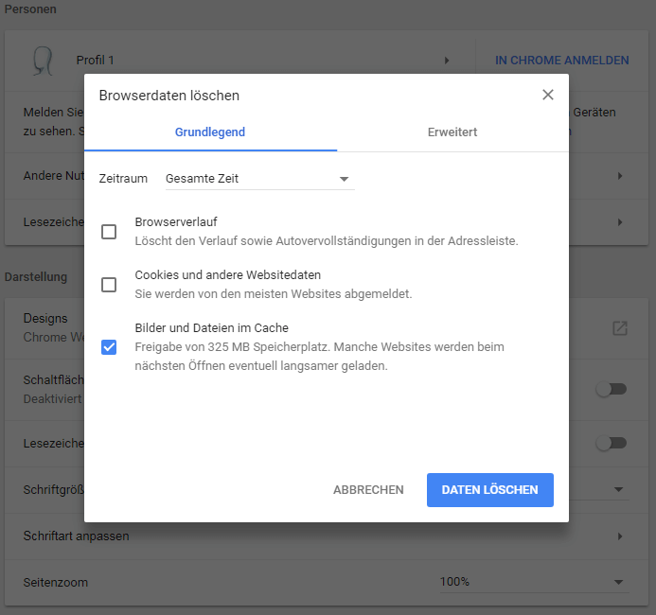
Task: Toggle the Schaltfläche switch
Action: click(x=612, y=389)
